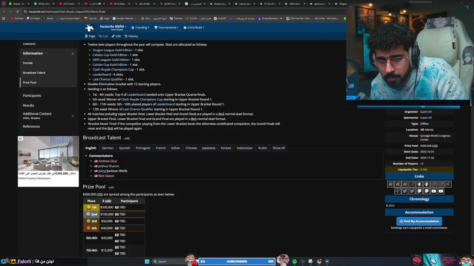
Task: Select the Korean broadcast language tab
Action: (x=226, y=148)
